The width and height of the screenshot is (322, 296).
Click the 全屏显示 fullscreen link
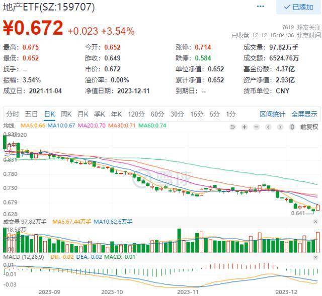(304, 114)
